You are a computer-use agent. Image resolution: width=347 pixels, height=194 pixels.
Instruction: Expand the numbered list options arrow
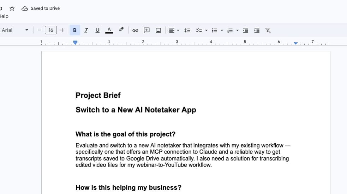(238, 30)
